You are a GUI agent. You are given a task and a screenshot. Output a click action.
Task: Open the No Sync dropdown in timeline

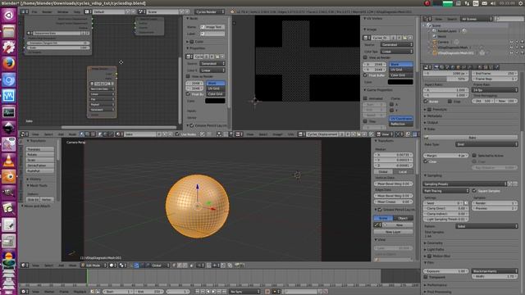click(244, 292)
